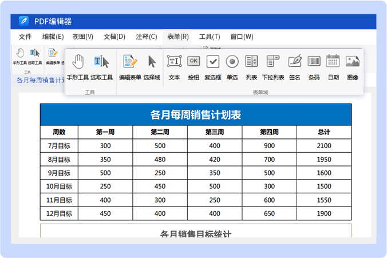Insert a 单选 radio button field
The height and width of the screenshot is (258, 387).
pos(232,62)
